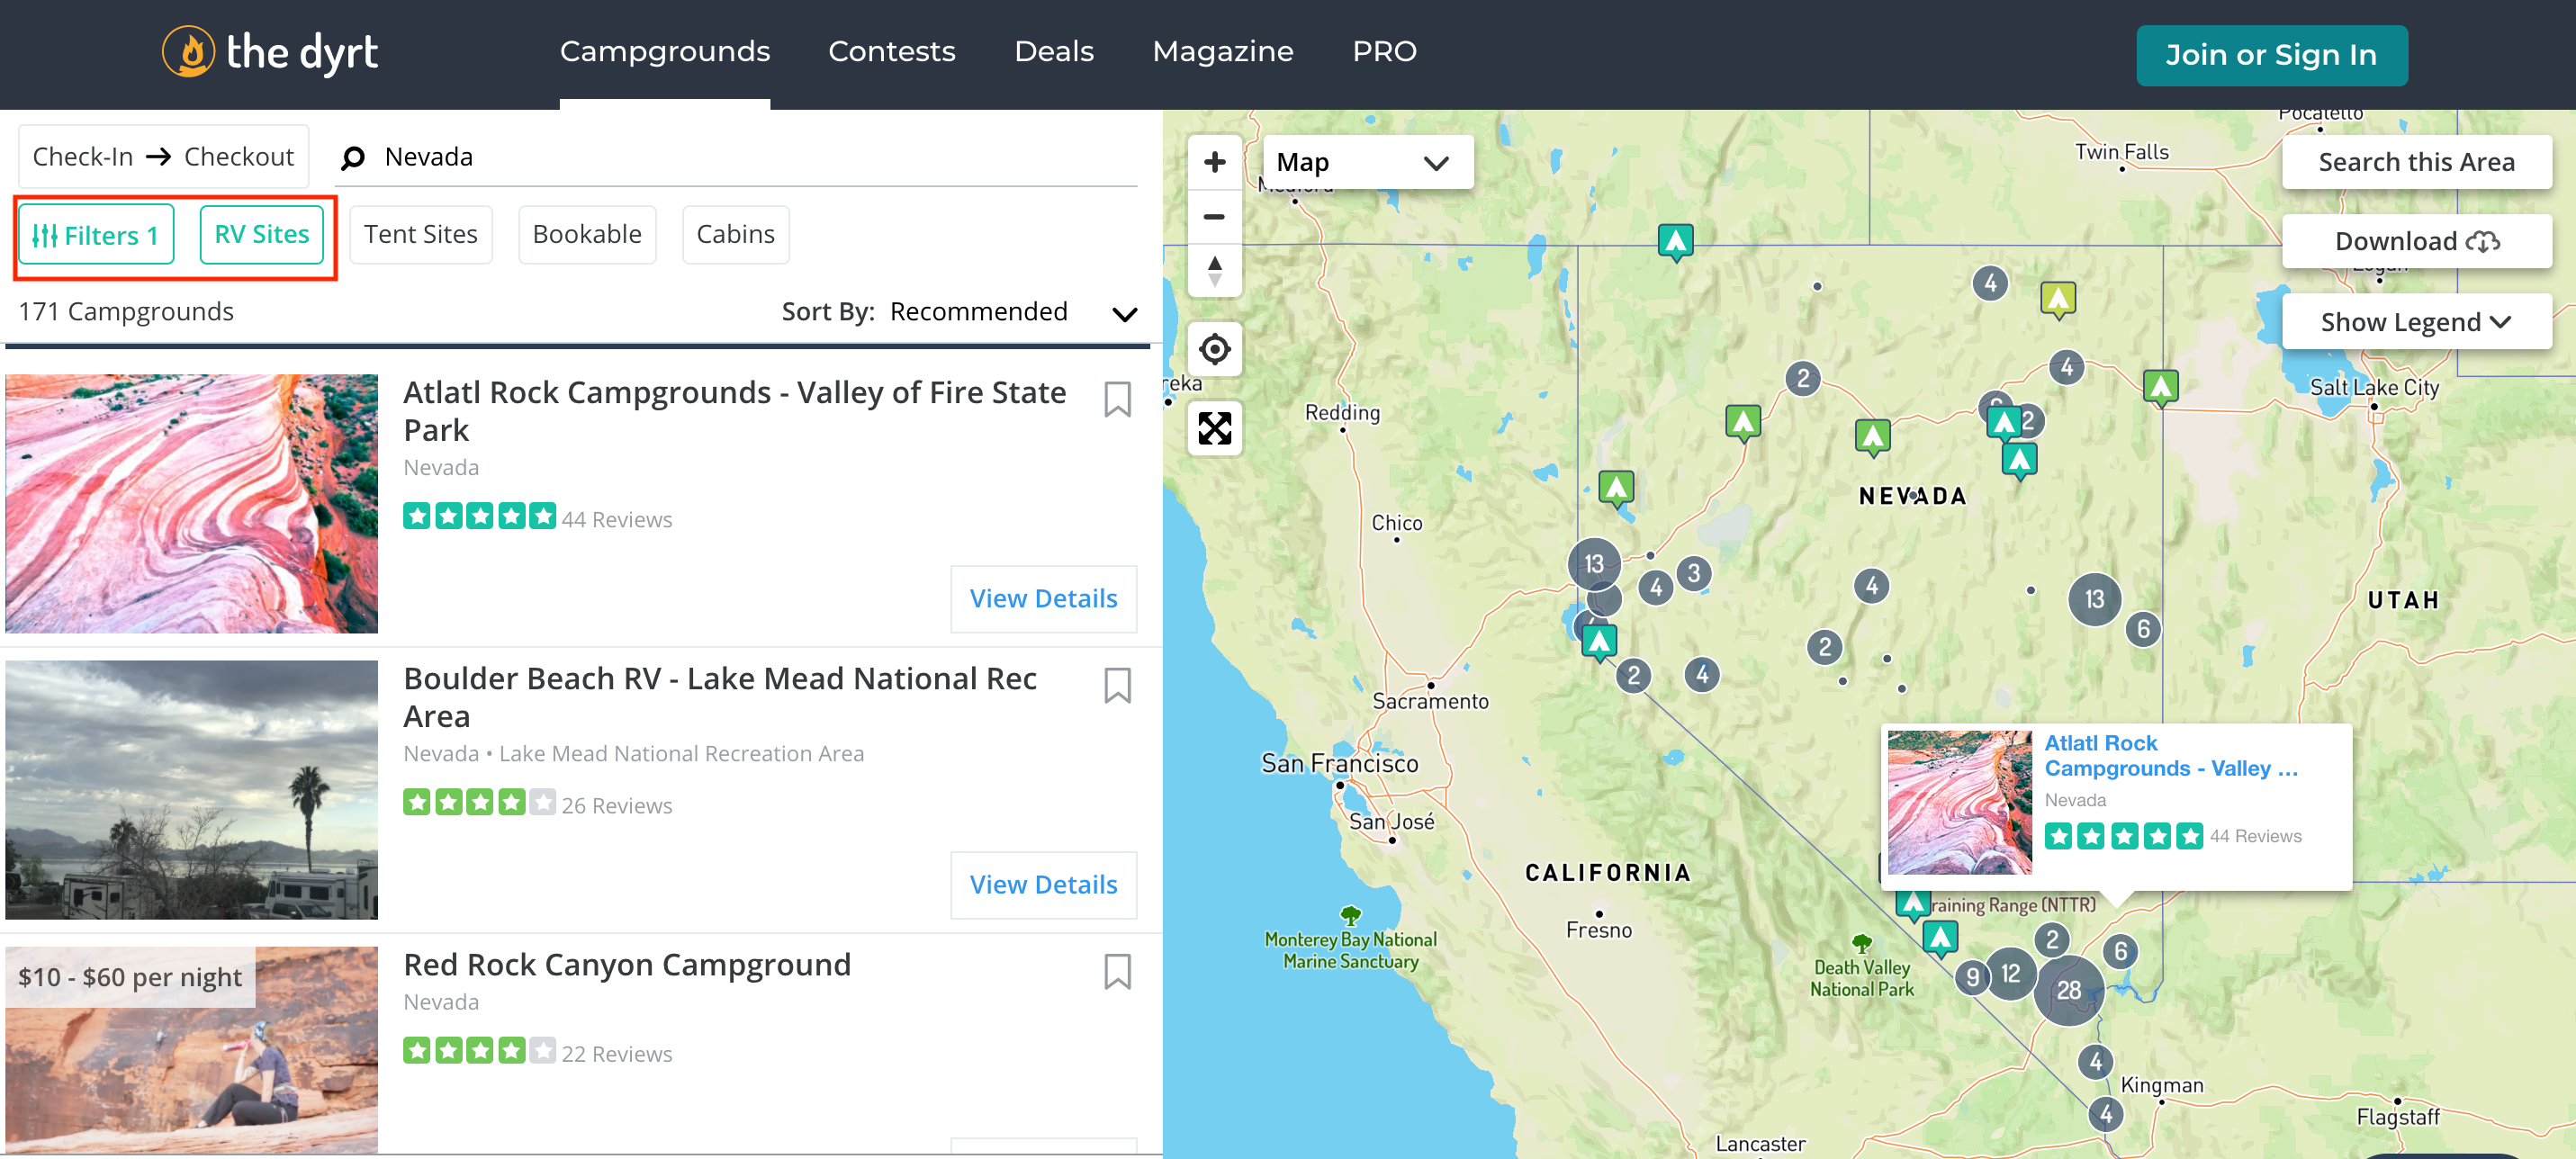View Details for Boulder Beach RV
This screenshot has width=2576, height=1159.
tap(1043, 884)
